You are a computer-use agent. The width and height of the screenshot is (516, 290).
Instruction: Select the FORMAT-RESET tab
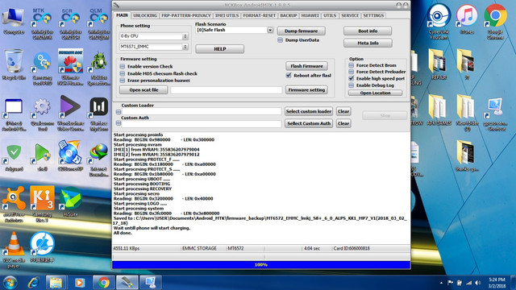[260, 15]
